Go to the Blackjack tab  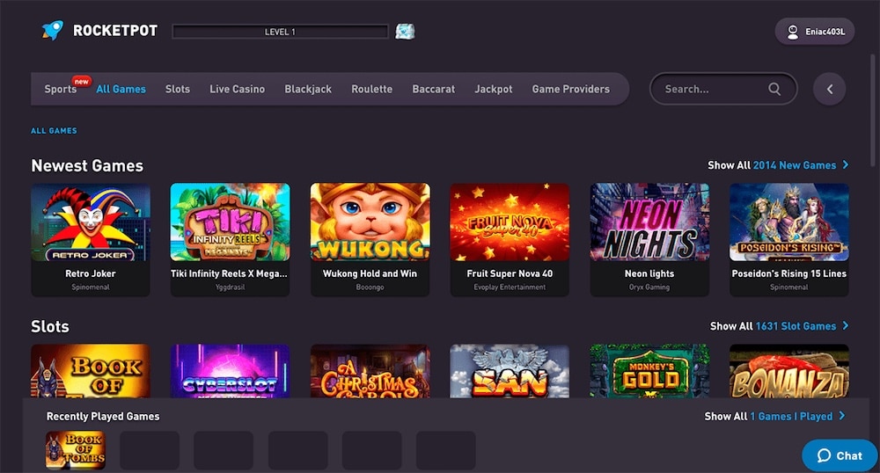pyautogui.click(x=307, y=89)
